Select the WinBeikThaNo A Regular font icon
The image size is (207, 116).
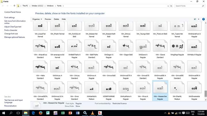click(74, 46)
